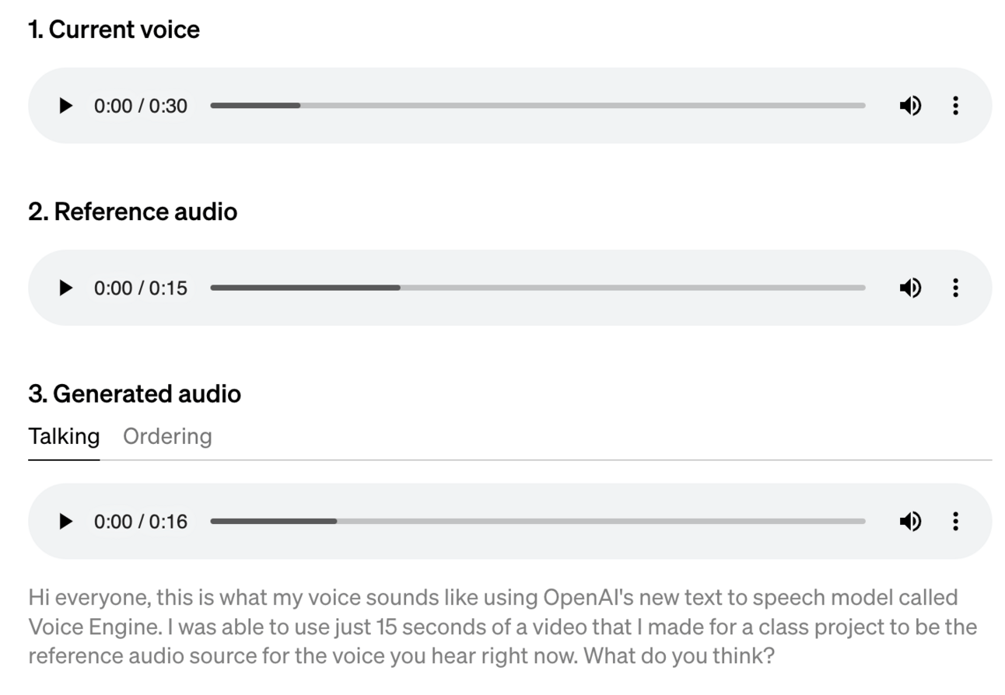Seek within the Generated audio progress bar
Screen dimensions: 1005x695
pyautogui.click(x=537, y=522)
